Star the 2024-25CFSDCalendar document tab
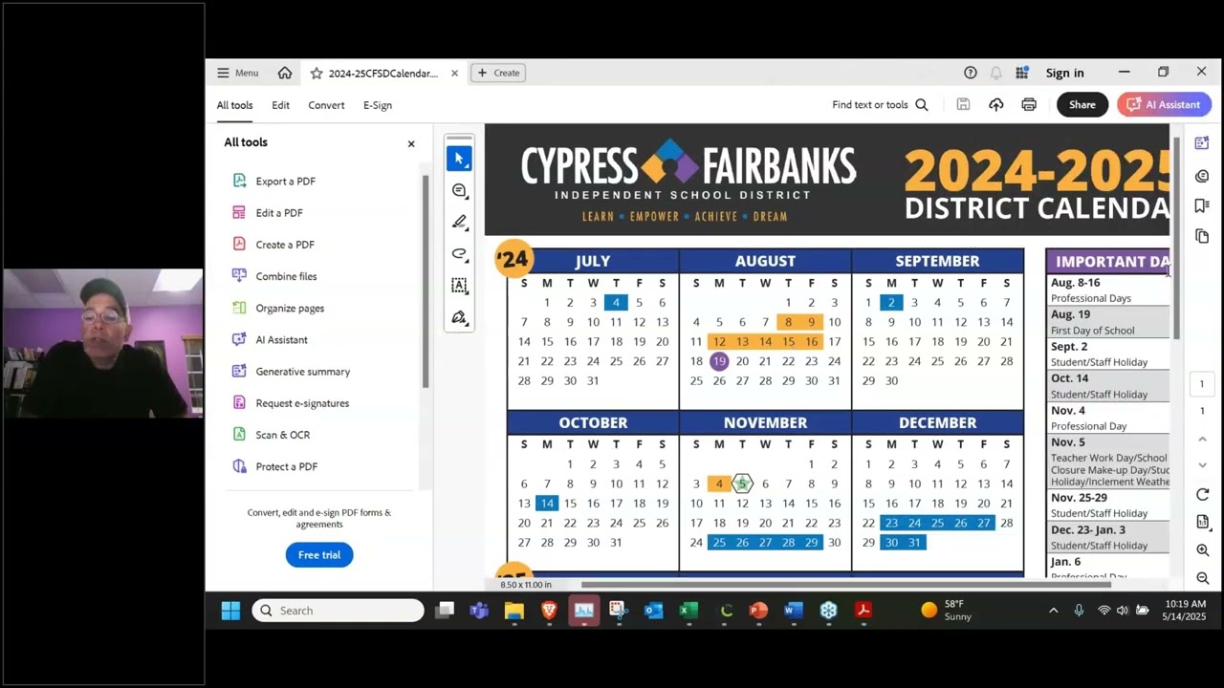This screenshot has width=1224, height=688. [317, 74]
